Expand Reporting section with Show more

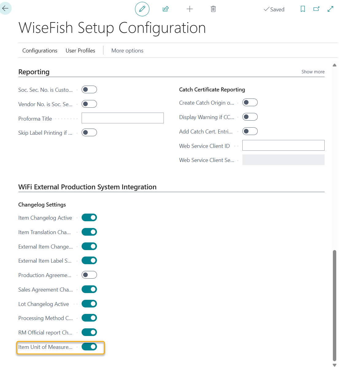[313, 72]
